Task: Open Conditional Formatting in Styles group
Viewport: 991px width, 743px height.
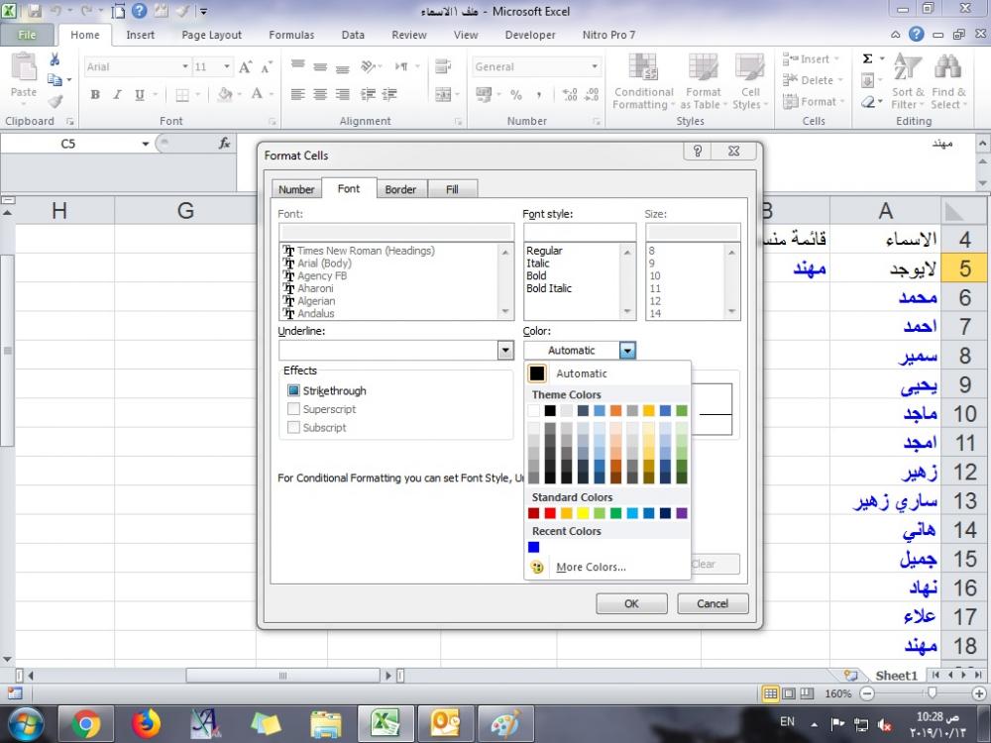Action: [643, 81]
